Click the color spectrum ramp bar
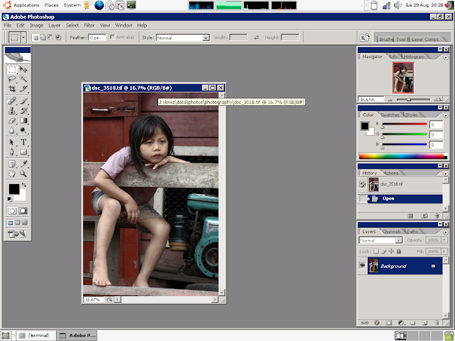Screen dimensions: 455x341 400,156
